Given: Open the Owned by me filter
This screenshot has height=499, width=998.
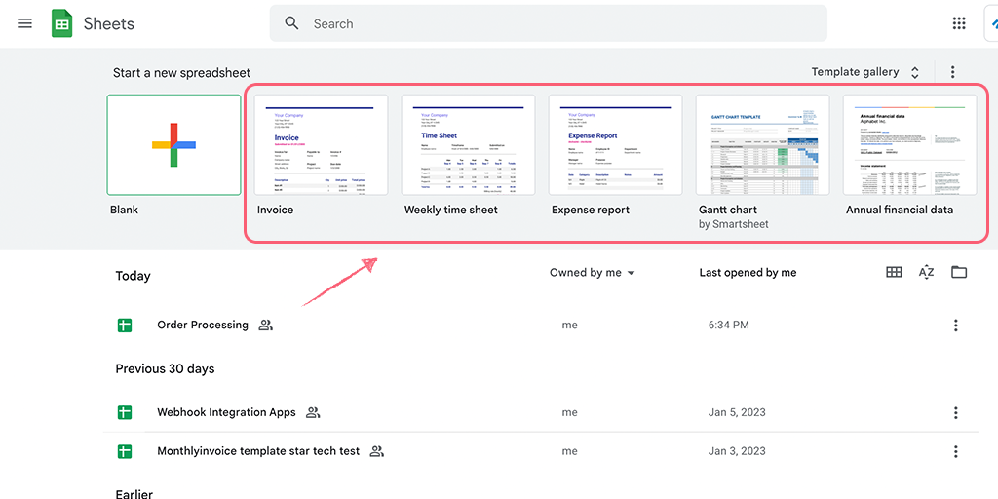Looking at the screenshot, I should 593,273.
